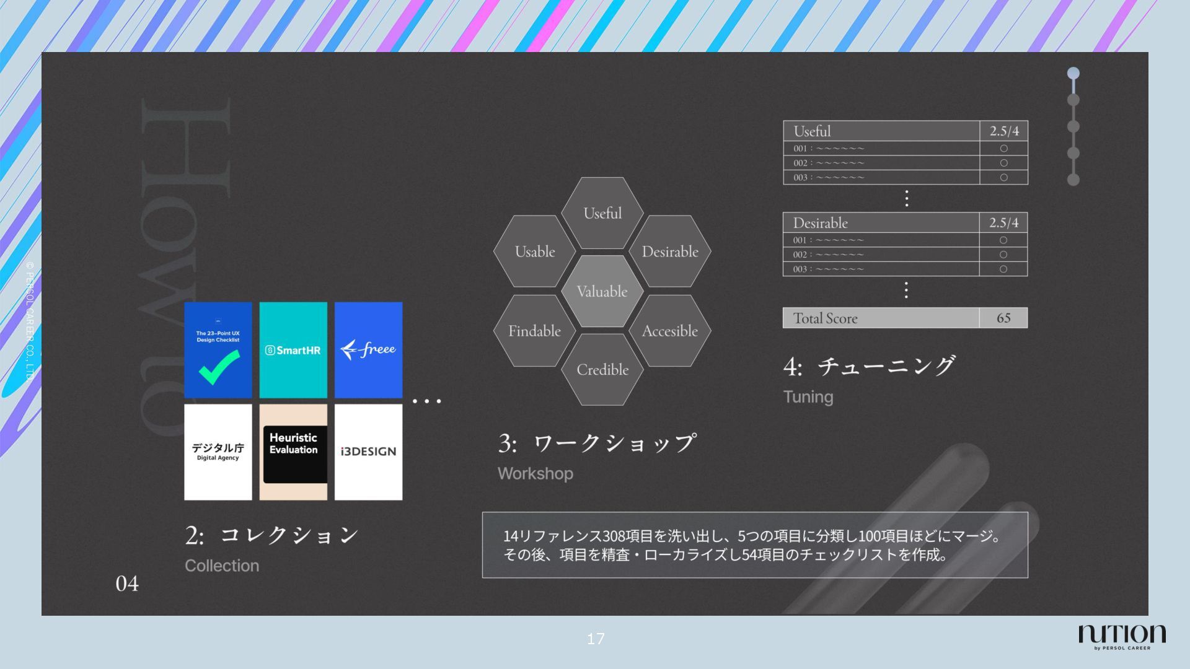Click the Useful 2.5/4 score cell

click(1004, 131)
